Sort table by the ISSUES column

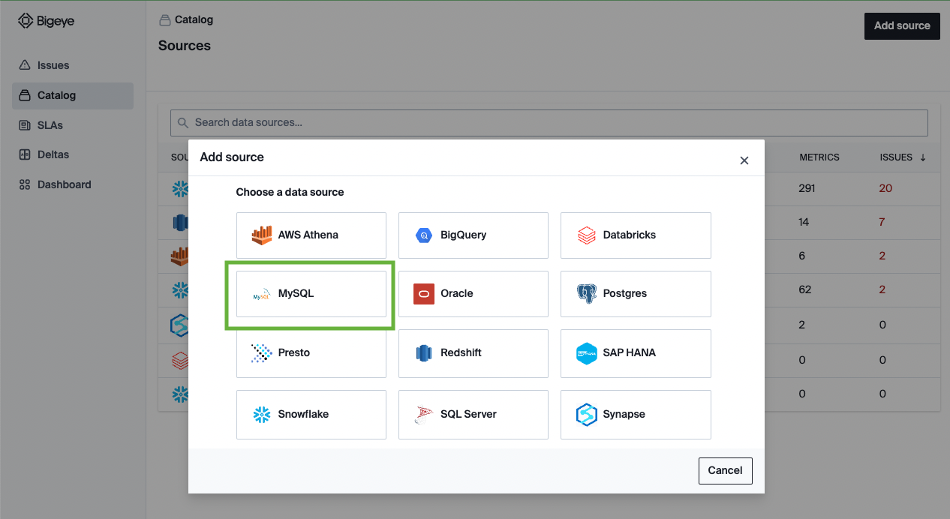902,157
